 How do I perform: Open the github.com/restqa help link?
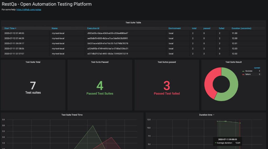[x=29, y=10]
